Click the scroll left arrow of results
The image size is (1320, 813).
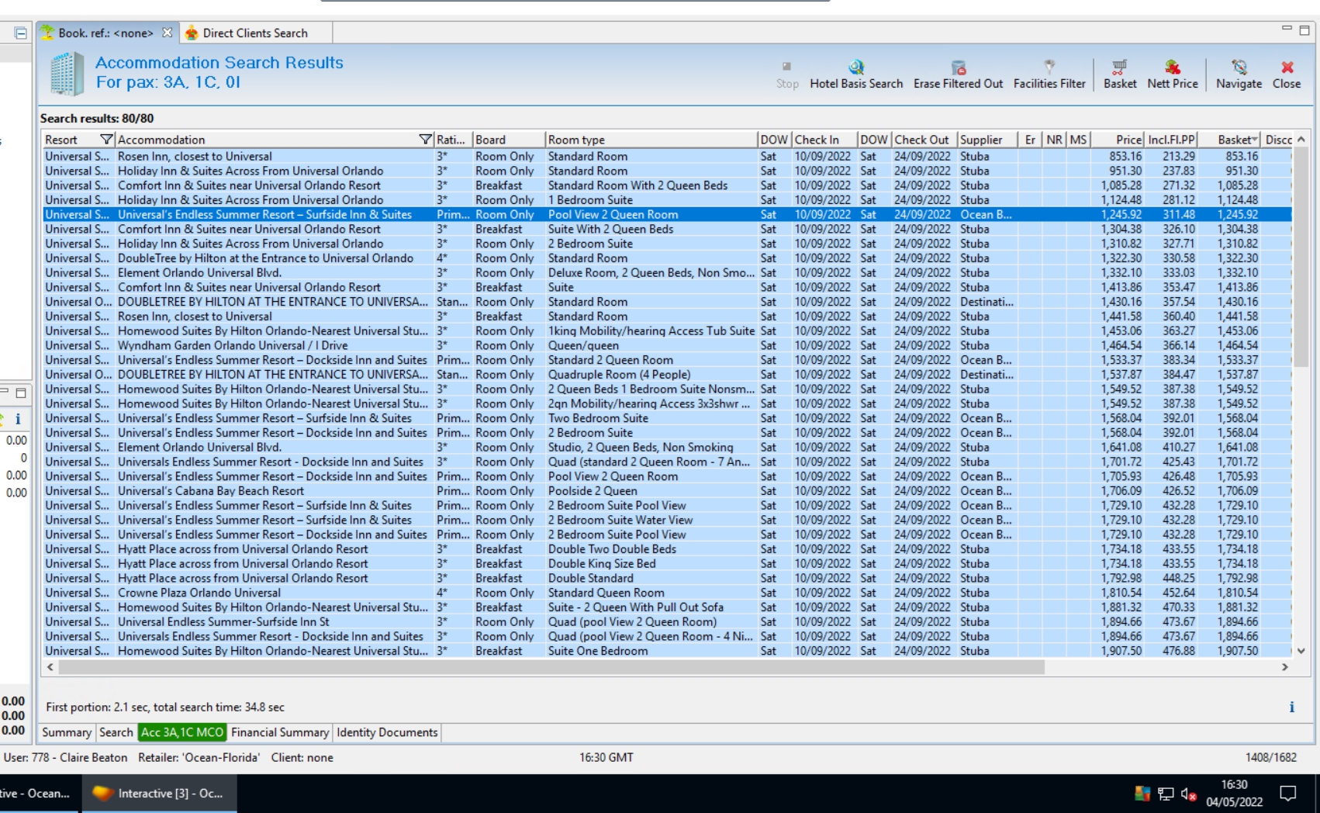(50, 666)
